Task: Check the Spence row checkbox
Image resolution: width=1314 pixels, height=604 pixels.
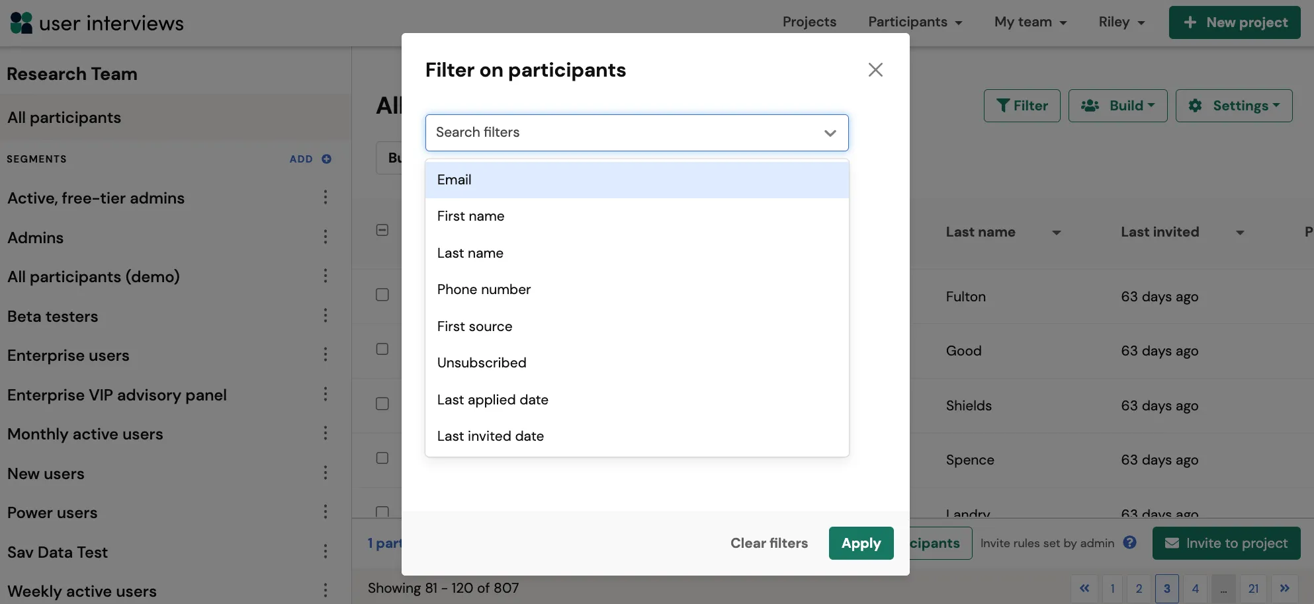Action: (382, 458)
